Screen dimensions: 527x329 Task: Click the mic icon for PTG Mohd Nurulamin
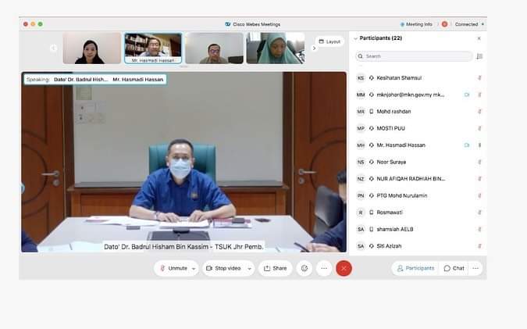coord(479,195)
